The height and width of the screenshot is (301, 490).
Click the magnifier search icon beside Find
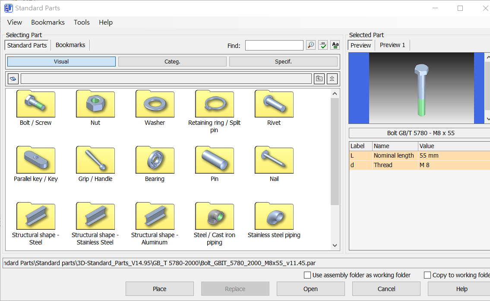click(311, 45)
